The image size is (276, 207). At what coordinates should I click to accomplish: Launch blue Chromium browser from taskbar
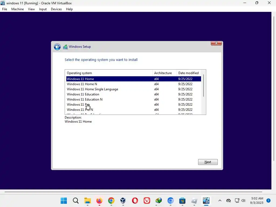(170, 201)
